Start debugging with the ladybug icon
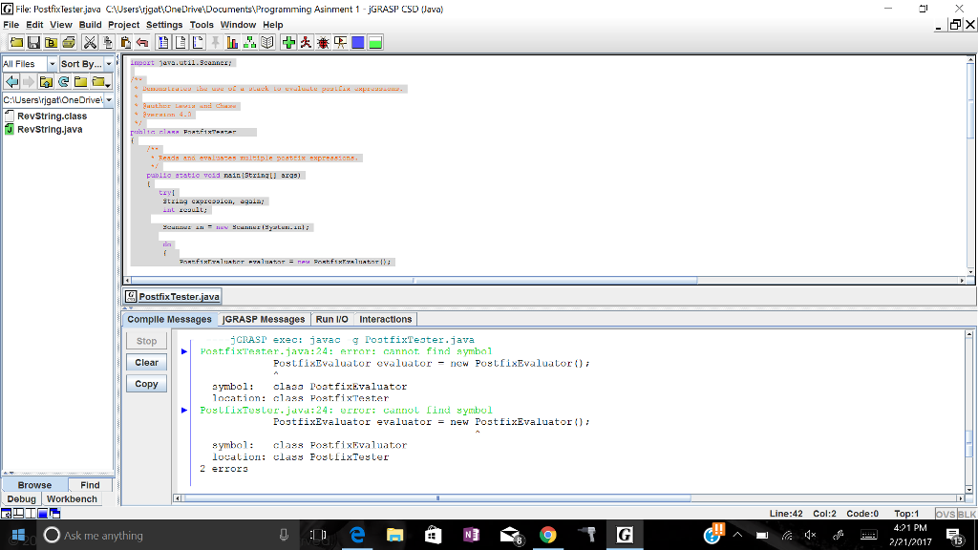Image resolution: width=978 pixels, height=550 pixels. [323, 42]
